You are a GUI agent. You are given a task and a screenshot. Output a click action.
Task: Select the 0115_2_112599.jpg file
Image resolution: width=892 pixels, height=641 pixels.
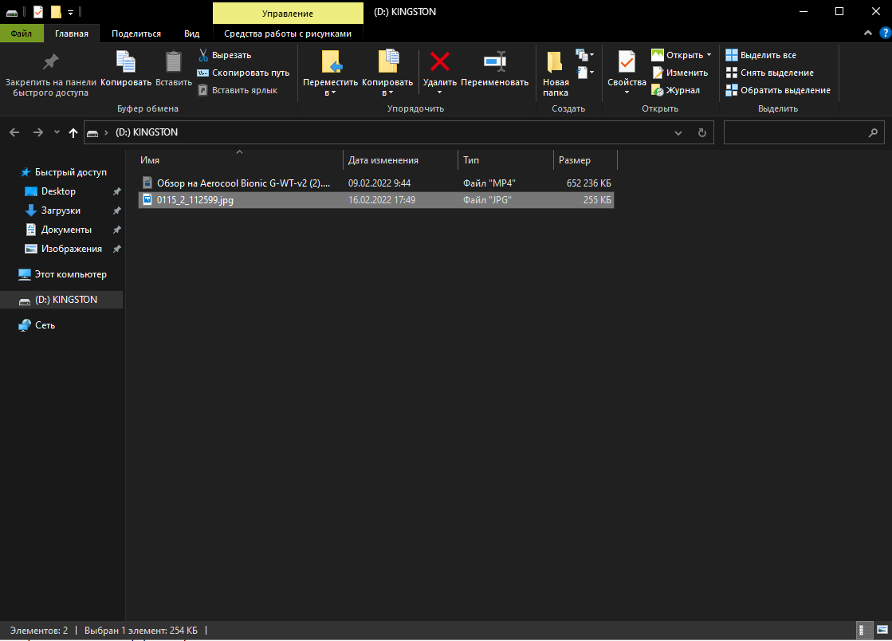tap(376, 199)
